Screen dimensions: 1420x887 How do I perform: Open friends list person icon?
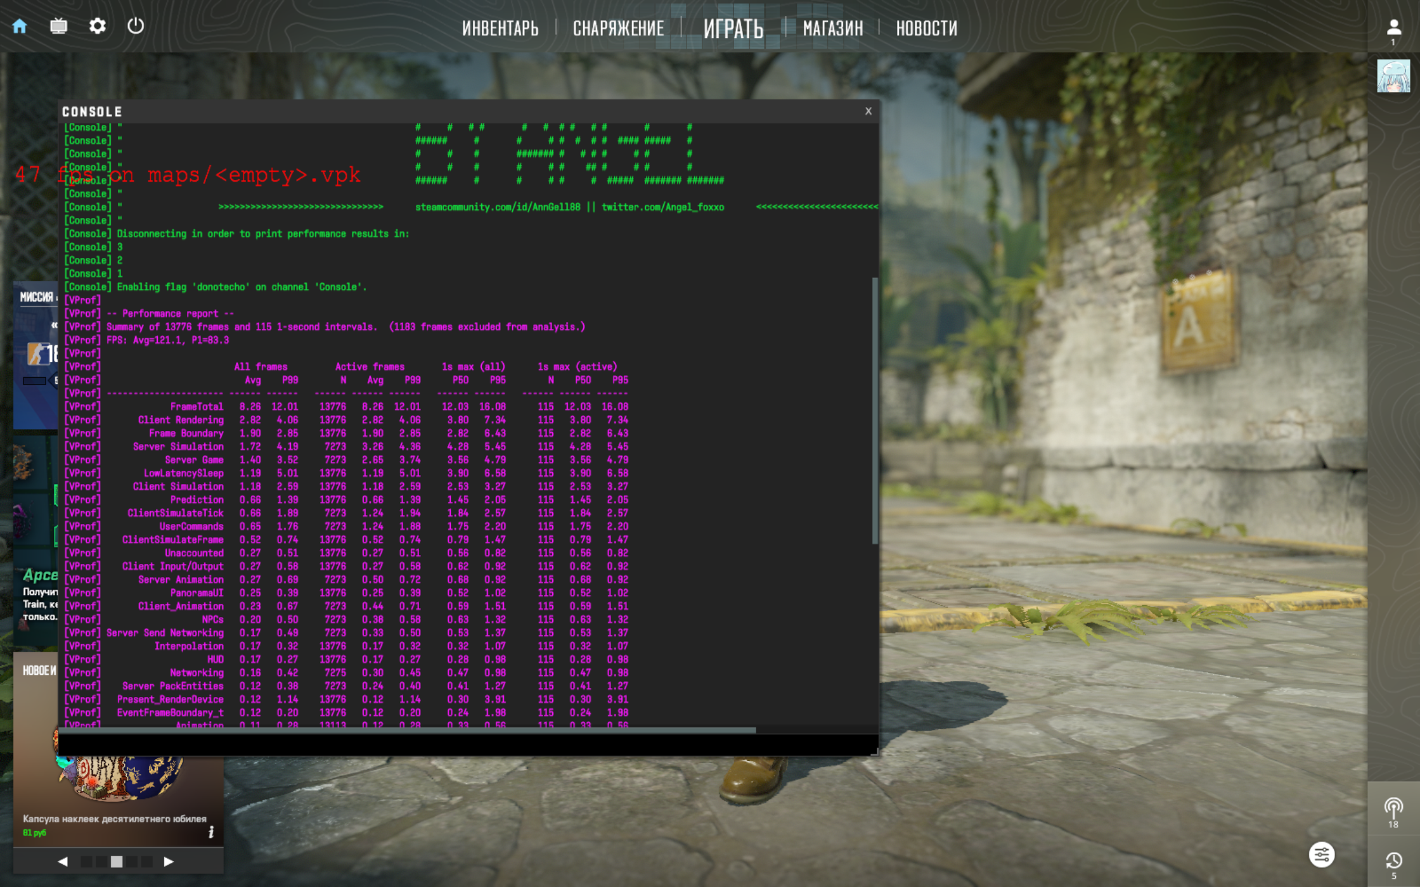(x=1393, y=28)
